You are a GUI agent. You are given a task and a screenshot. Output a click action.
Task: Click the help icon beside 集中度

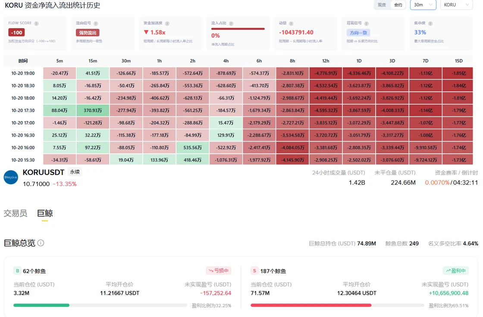point(430,23)
